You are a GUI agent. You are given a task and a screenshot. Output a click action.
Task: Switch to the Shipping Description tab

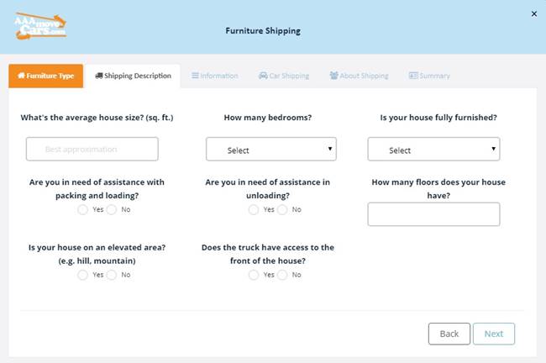coord(133,76)
